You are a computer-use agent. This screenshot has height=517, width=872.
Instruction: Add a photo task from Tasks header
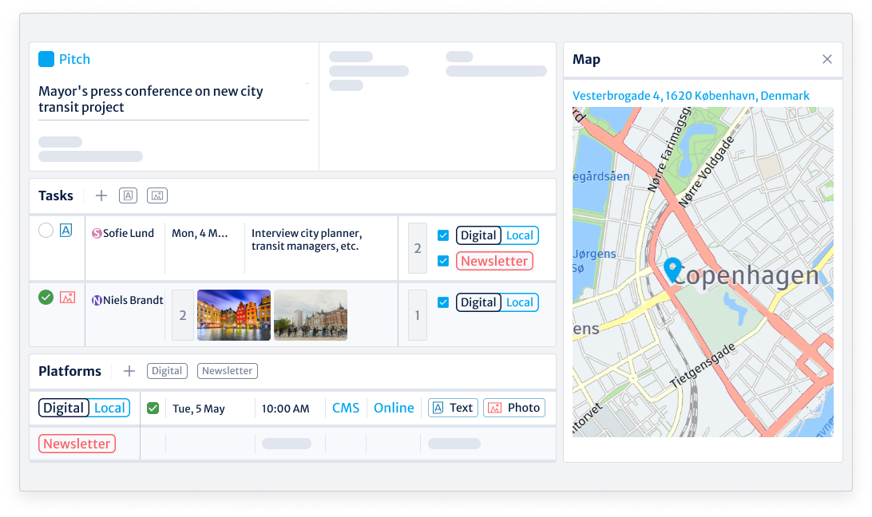(157, 195)
